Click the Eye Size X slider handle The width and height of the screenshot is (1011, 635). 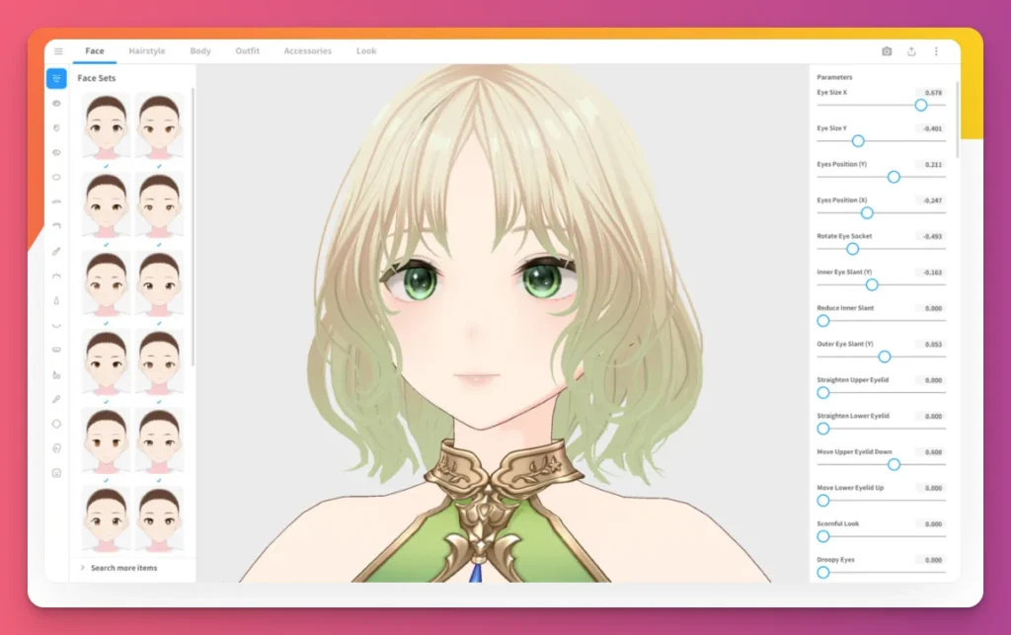921,105
